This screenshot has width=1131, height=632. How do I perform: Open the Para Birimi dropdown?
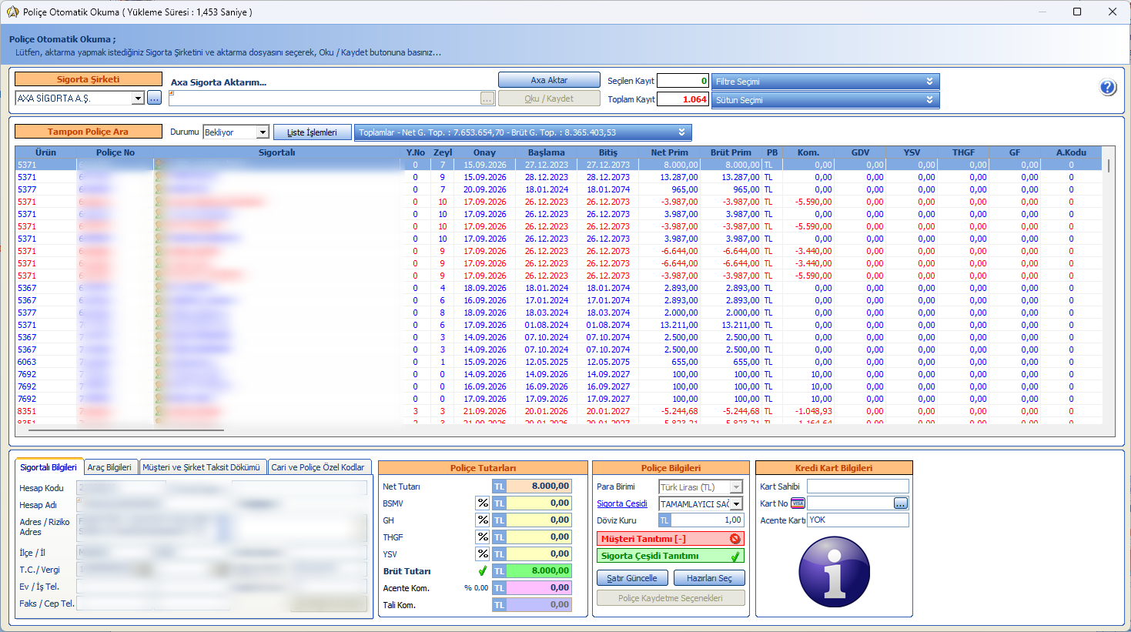click(x=736, y=487)
